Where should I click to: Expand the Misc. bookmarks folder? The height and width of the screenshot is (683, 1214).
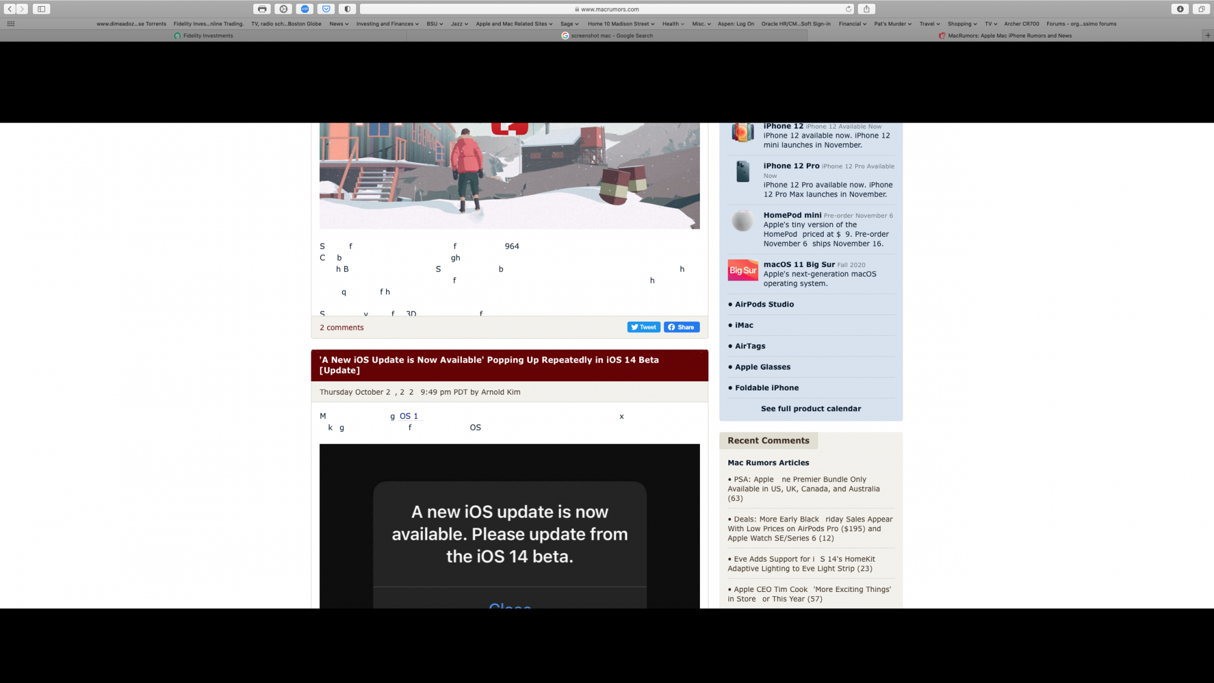coord(701,24)
